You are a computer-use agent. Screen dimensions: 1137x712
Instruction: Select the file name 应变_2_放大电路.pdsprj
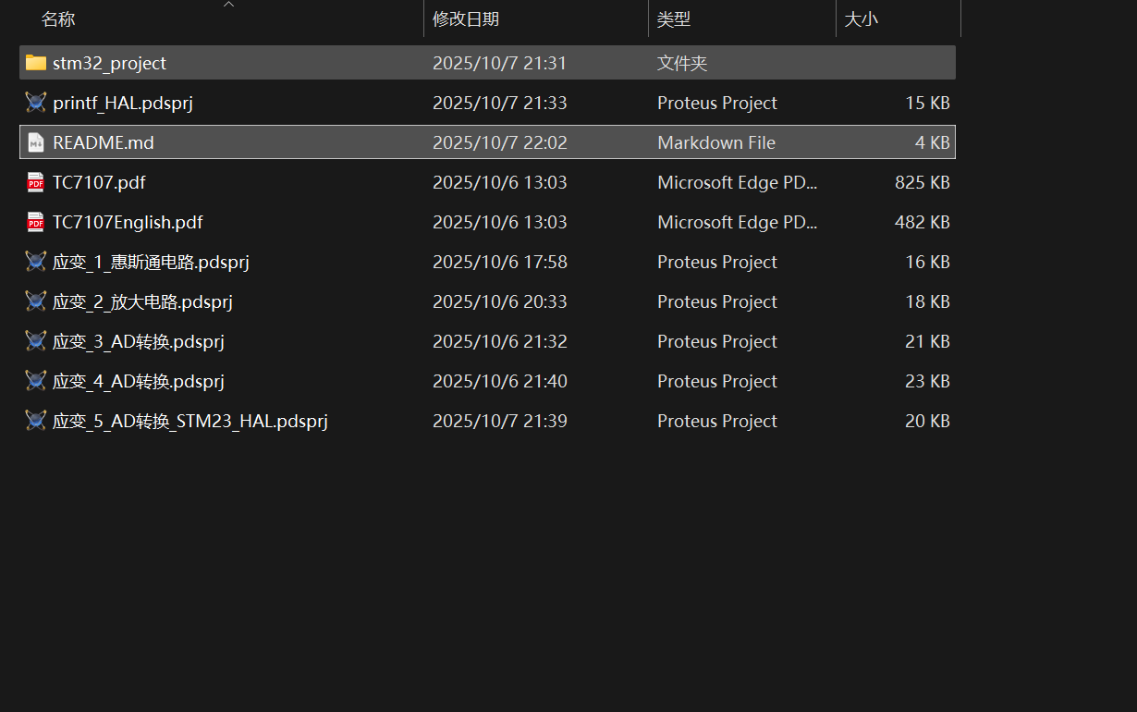click(142, 301)
